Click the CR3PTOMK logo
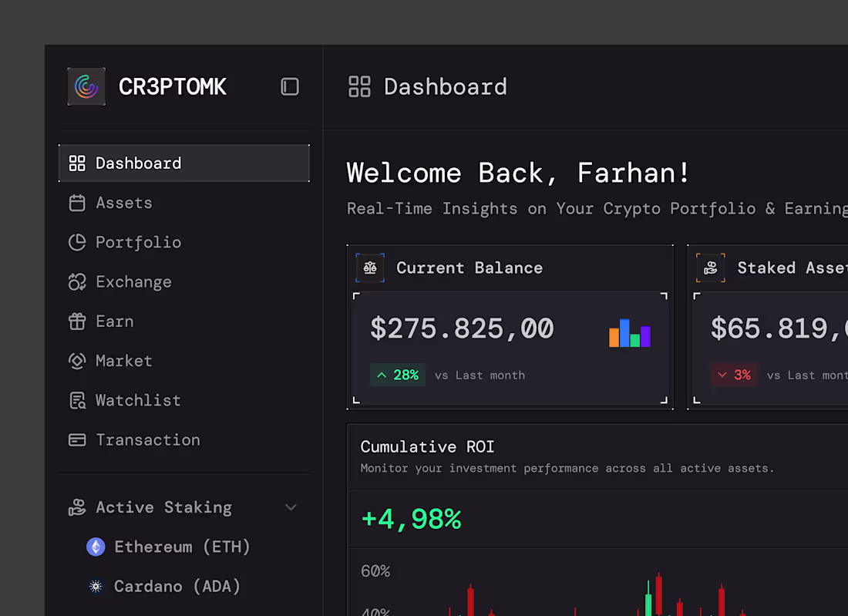Viewport: 848px width, 616px height. (x=86, y=86)
